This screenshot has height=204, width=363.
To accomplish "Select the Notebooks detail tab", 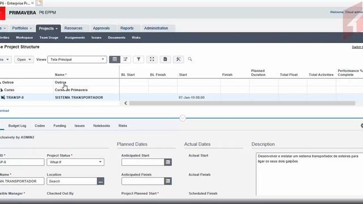I will point(102,126).
